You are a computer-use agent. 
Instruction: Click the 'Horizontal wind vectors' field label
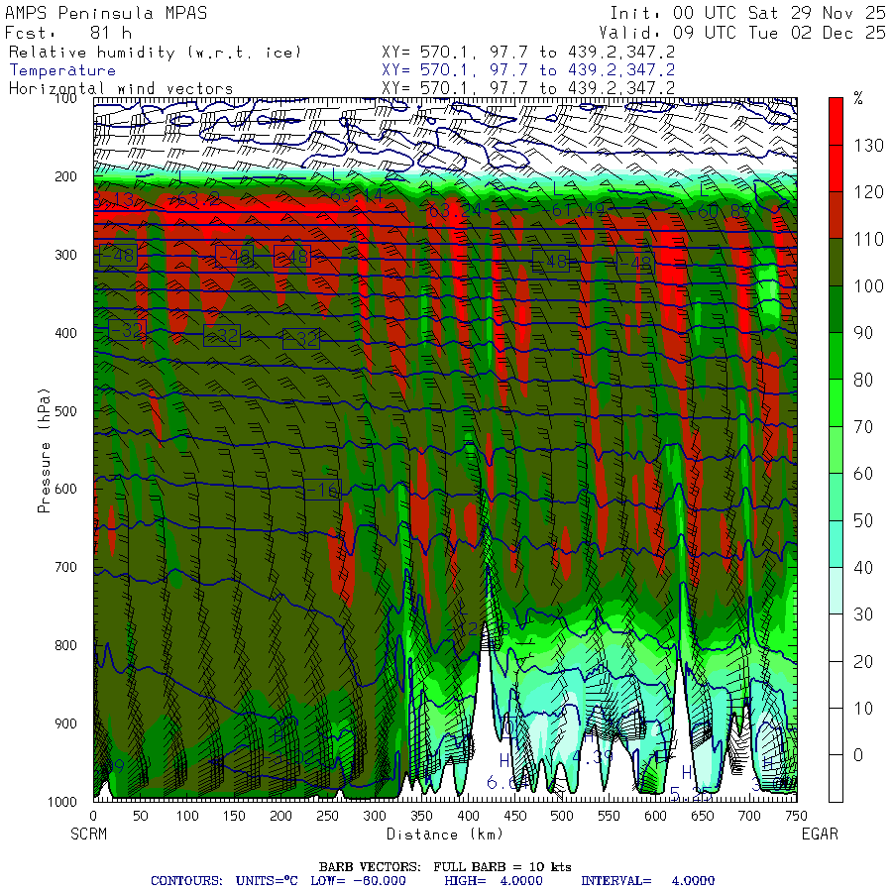(x=121, y=89)
